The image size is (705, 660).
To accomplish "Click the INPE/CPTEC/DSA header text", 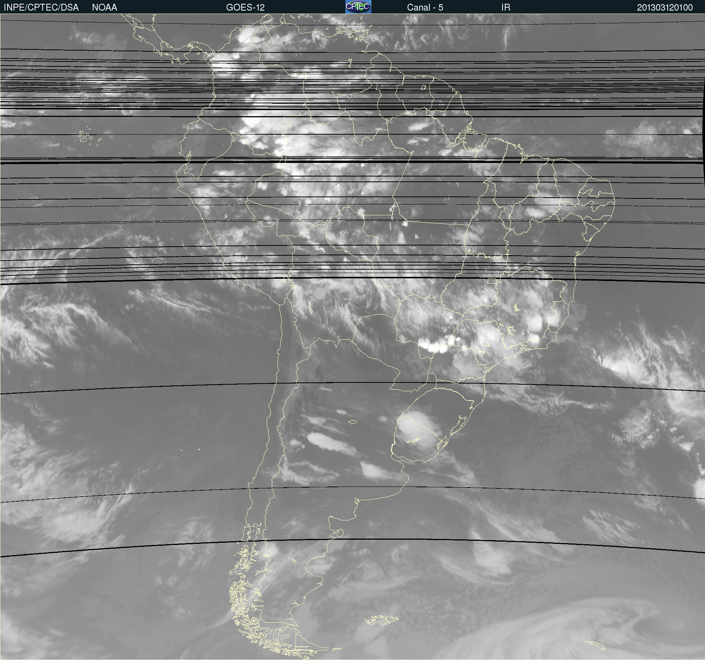I will click(x=41, y=8).
